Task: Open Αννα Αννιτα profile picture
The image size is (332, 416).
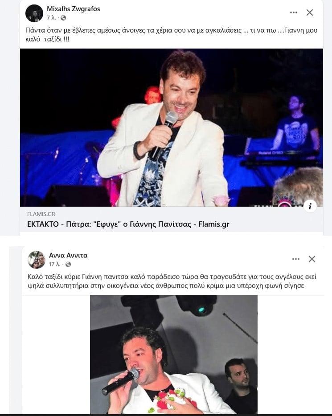Action: 37,260
